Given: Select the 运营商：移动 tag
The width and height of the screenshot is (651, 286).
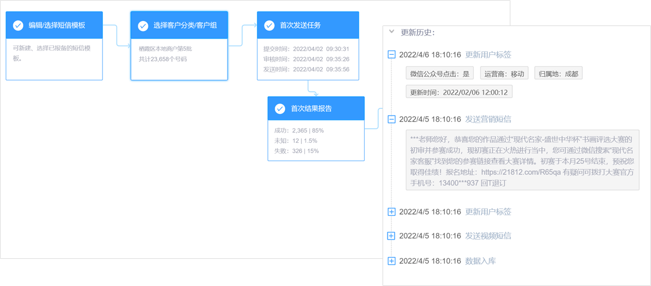Looking at the screenshot, I should (504, 74).
